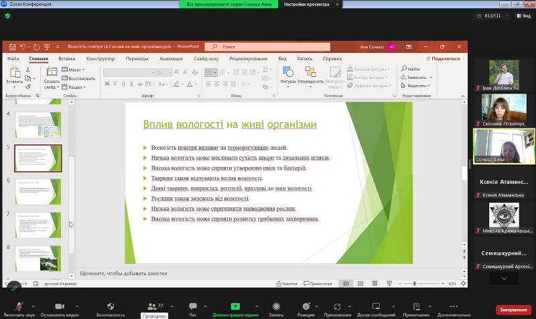
Task: Open the Security (Безопасность) shield icon
Action: pos(111,306)
